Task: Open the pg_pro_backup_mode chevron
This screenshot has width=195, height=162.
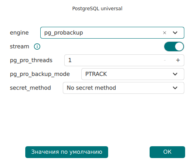Action: 175,74
